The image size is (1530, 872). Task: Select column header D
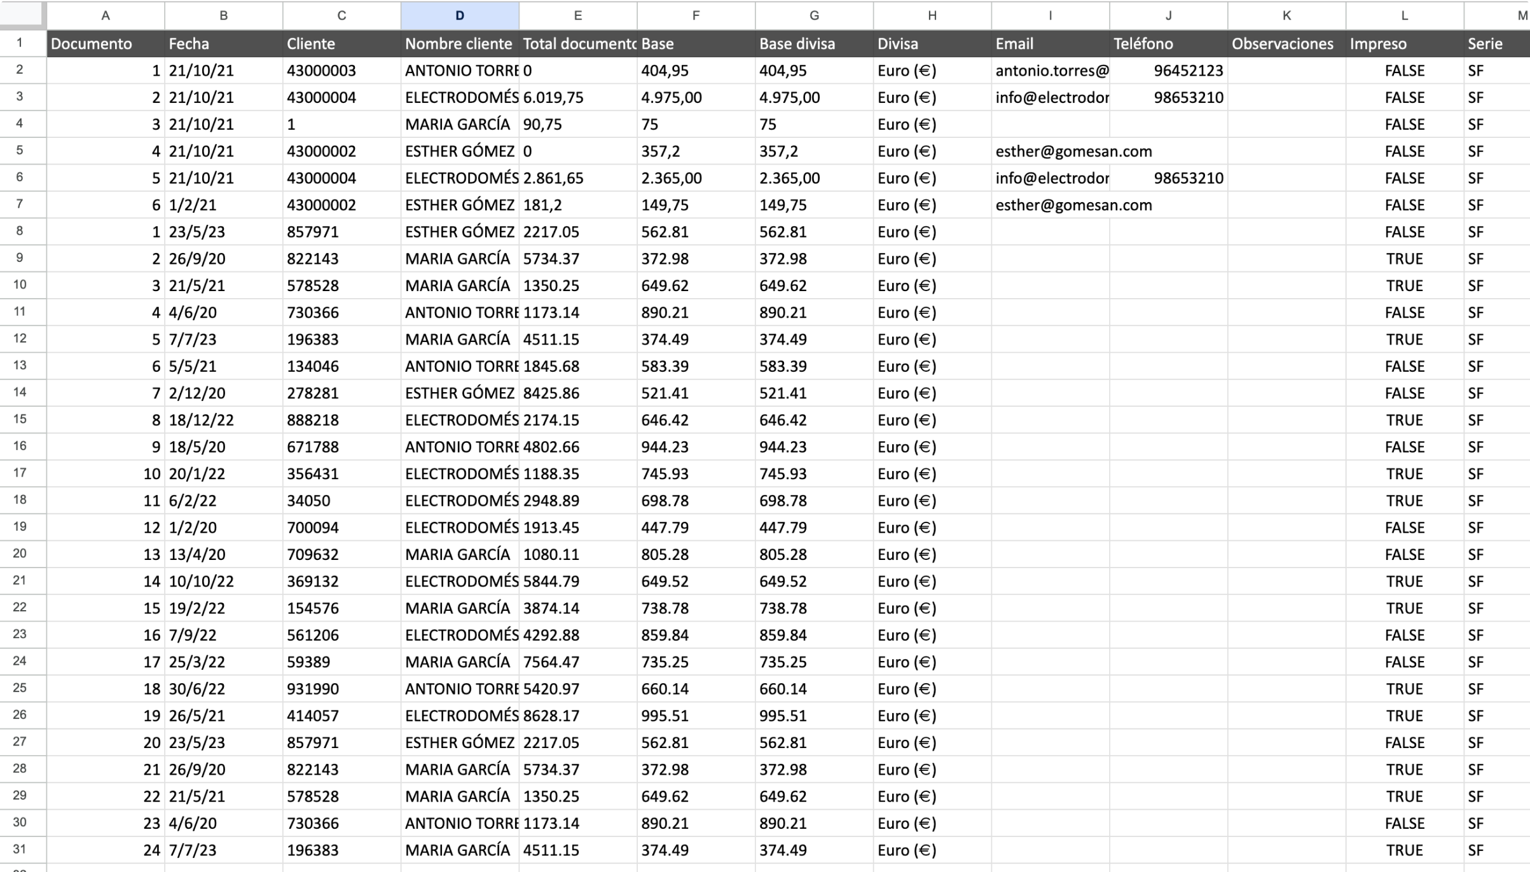coord(459,15)
